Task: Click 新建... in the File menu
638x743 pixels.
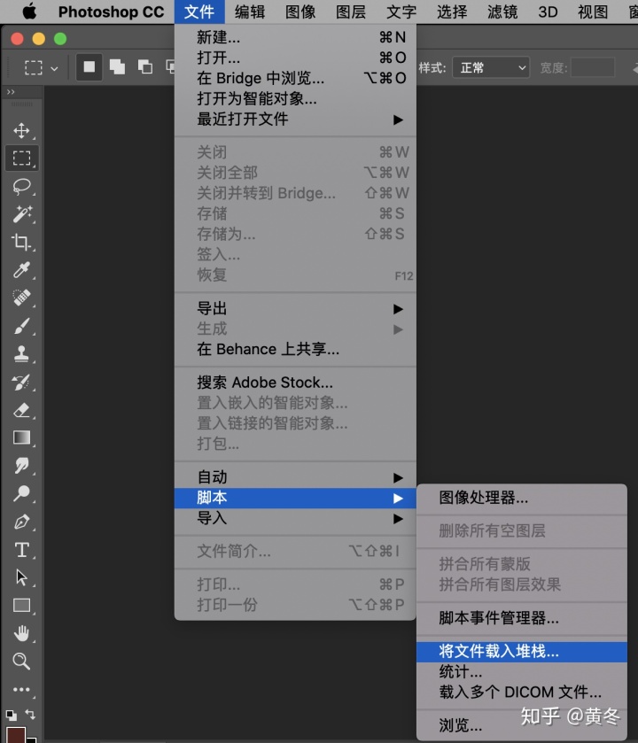Action: 295,37
